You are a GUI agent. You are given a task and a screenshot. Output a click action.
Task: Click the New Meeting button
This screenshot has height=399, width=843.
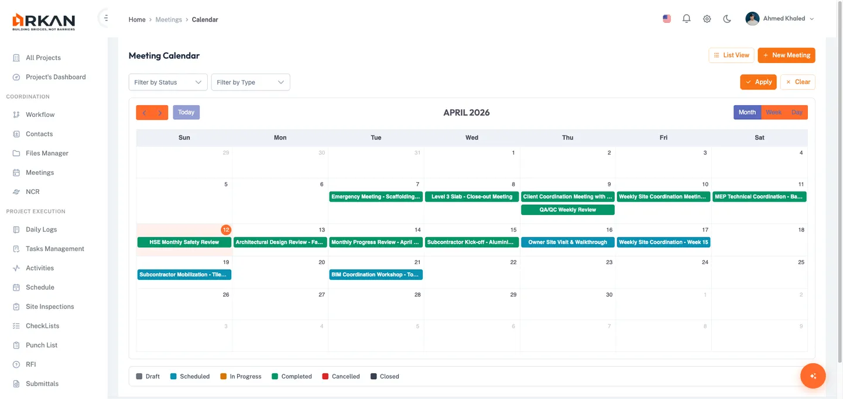click(x=786, y=55)
